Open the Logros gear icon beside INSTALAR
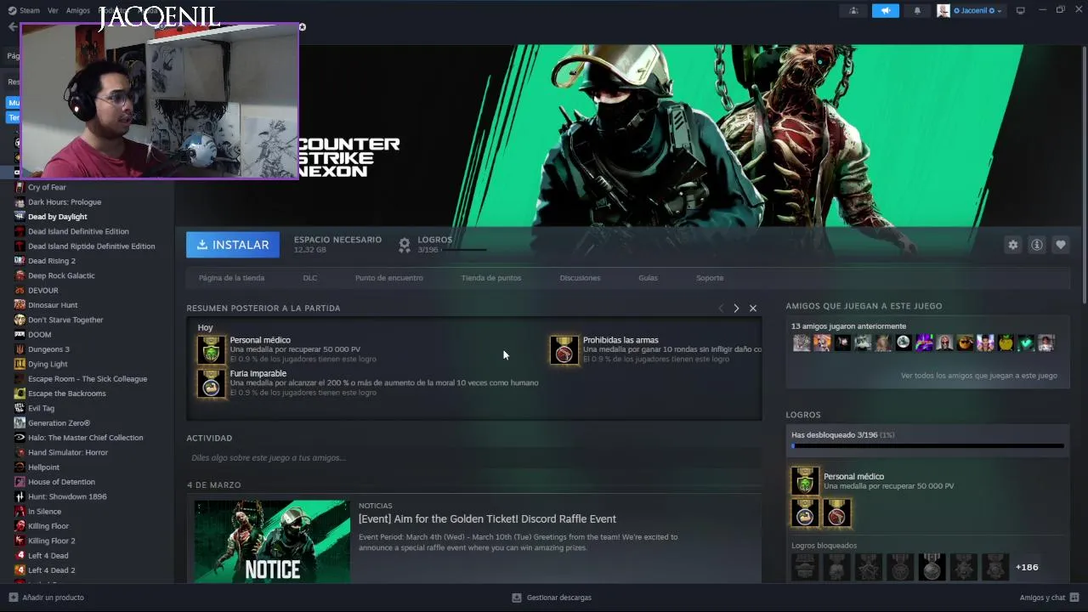Image resolution: width=1088 pixels, height=612 pixels. click(x=405, y=245)
